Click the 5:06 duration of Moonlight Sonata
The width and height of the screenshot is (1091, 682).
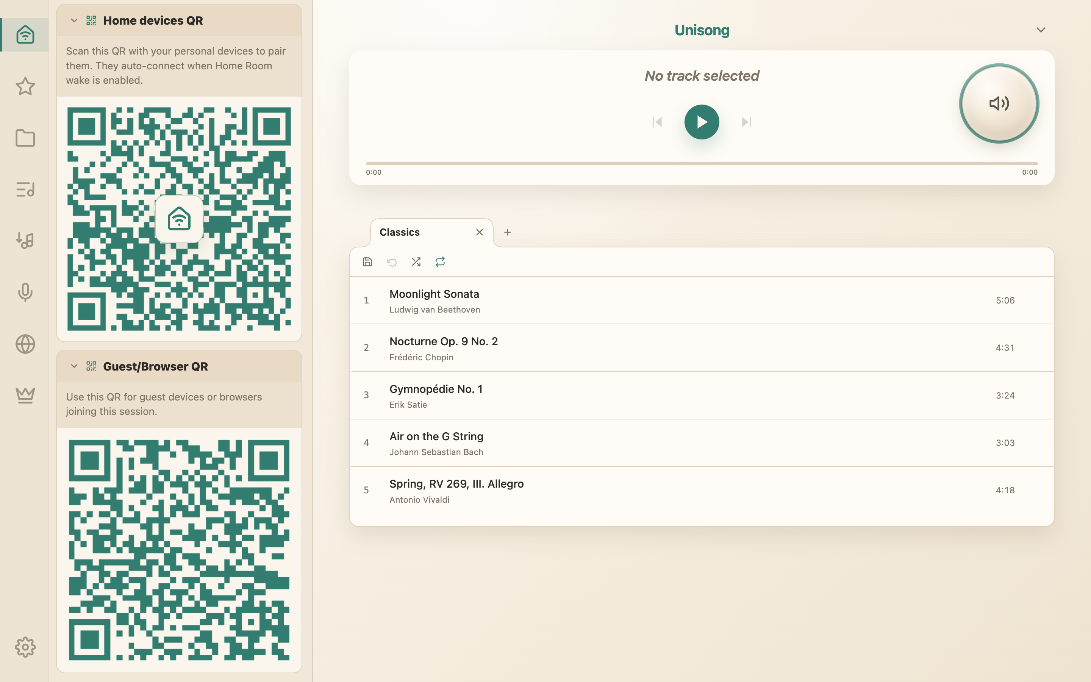[1005, 301]
